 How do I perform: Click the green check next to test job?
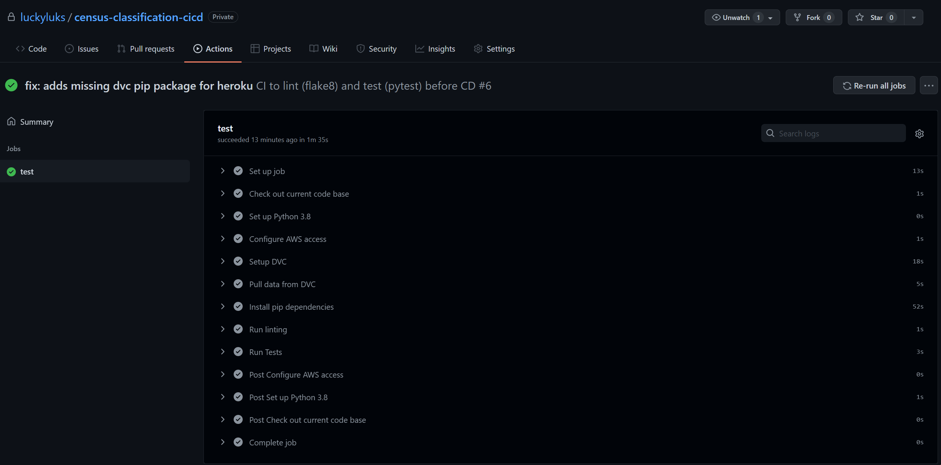click(x=11, y=172)
